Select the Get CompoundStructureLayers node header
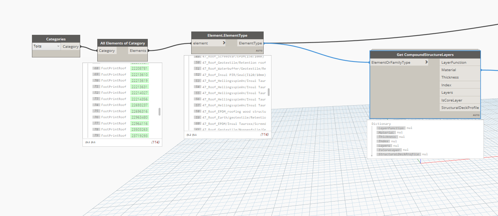 click(x=425, y=55)
